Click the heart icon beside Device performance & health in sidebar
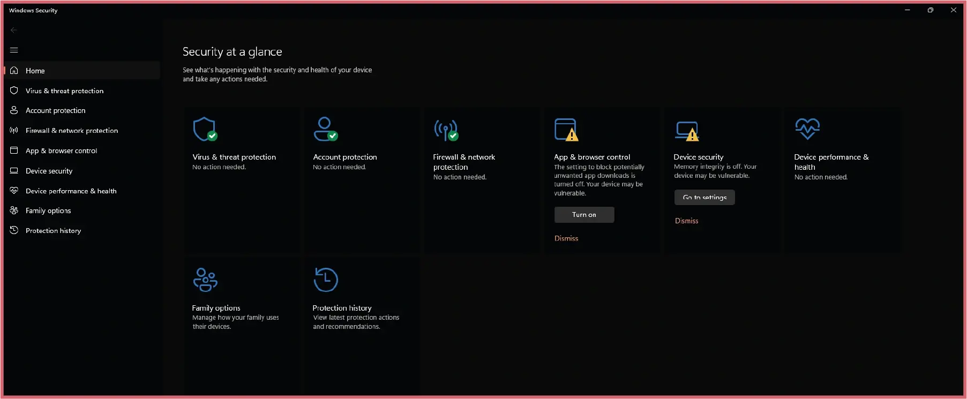The image size is (967, 399). [x=14, y=191]
